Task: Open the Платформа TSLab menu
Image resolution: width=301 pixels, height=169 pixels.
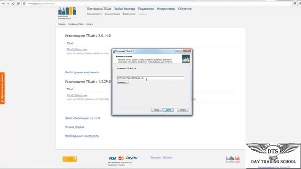Action: click(x=99, y=9)
